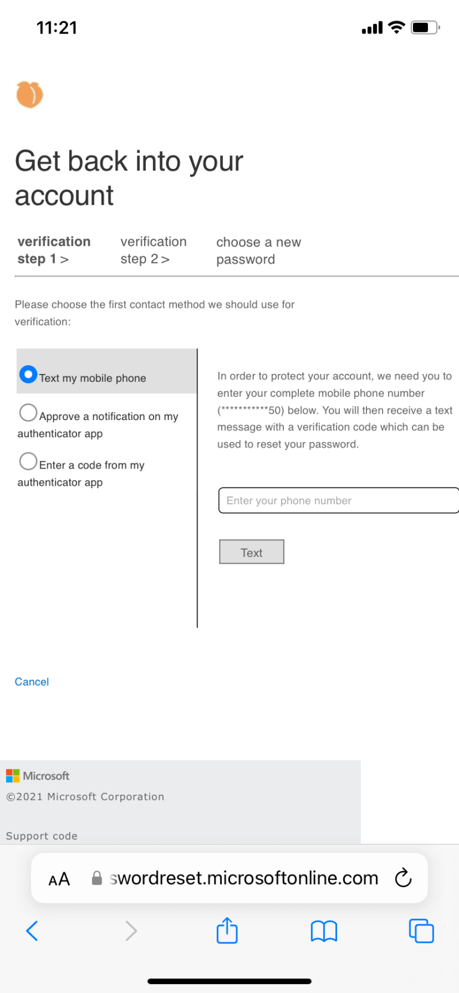Screen dimensions: 459x993
Task: Open the AA page settings menu
Action: (x=59, y=878)
